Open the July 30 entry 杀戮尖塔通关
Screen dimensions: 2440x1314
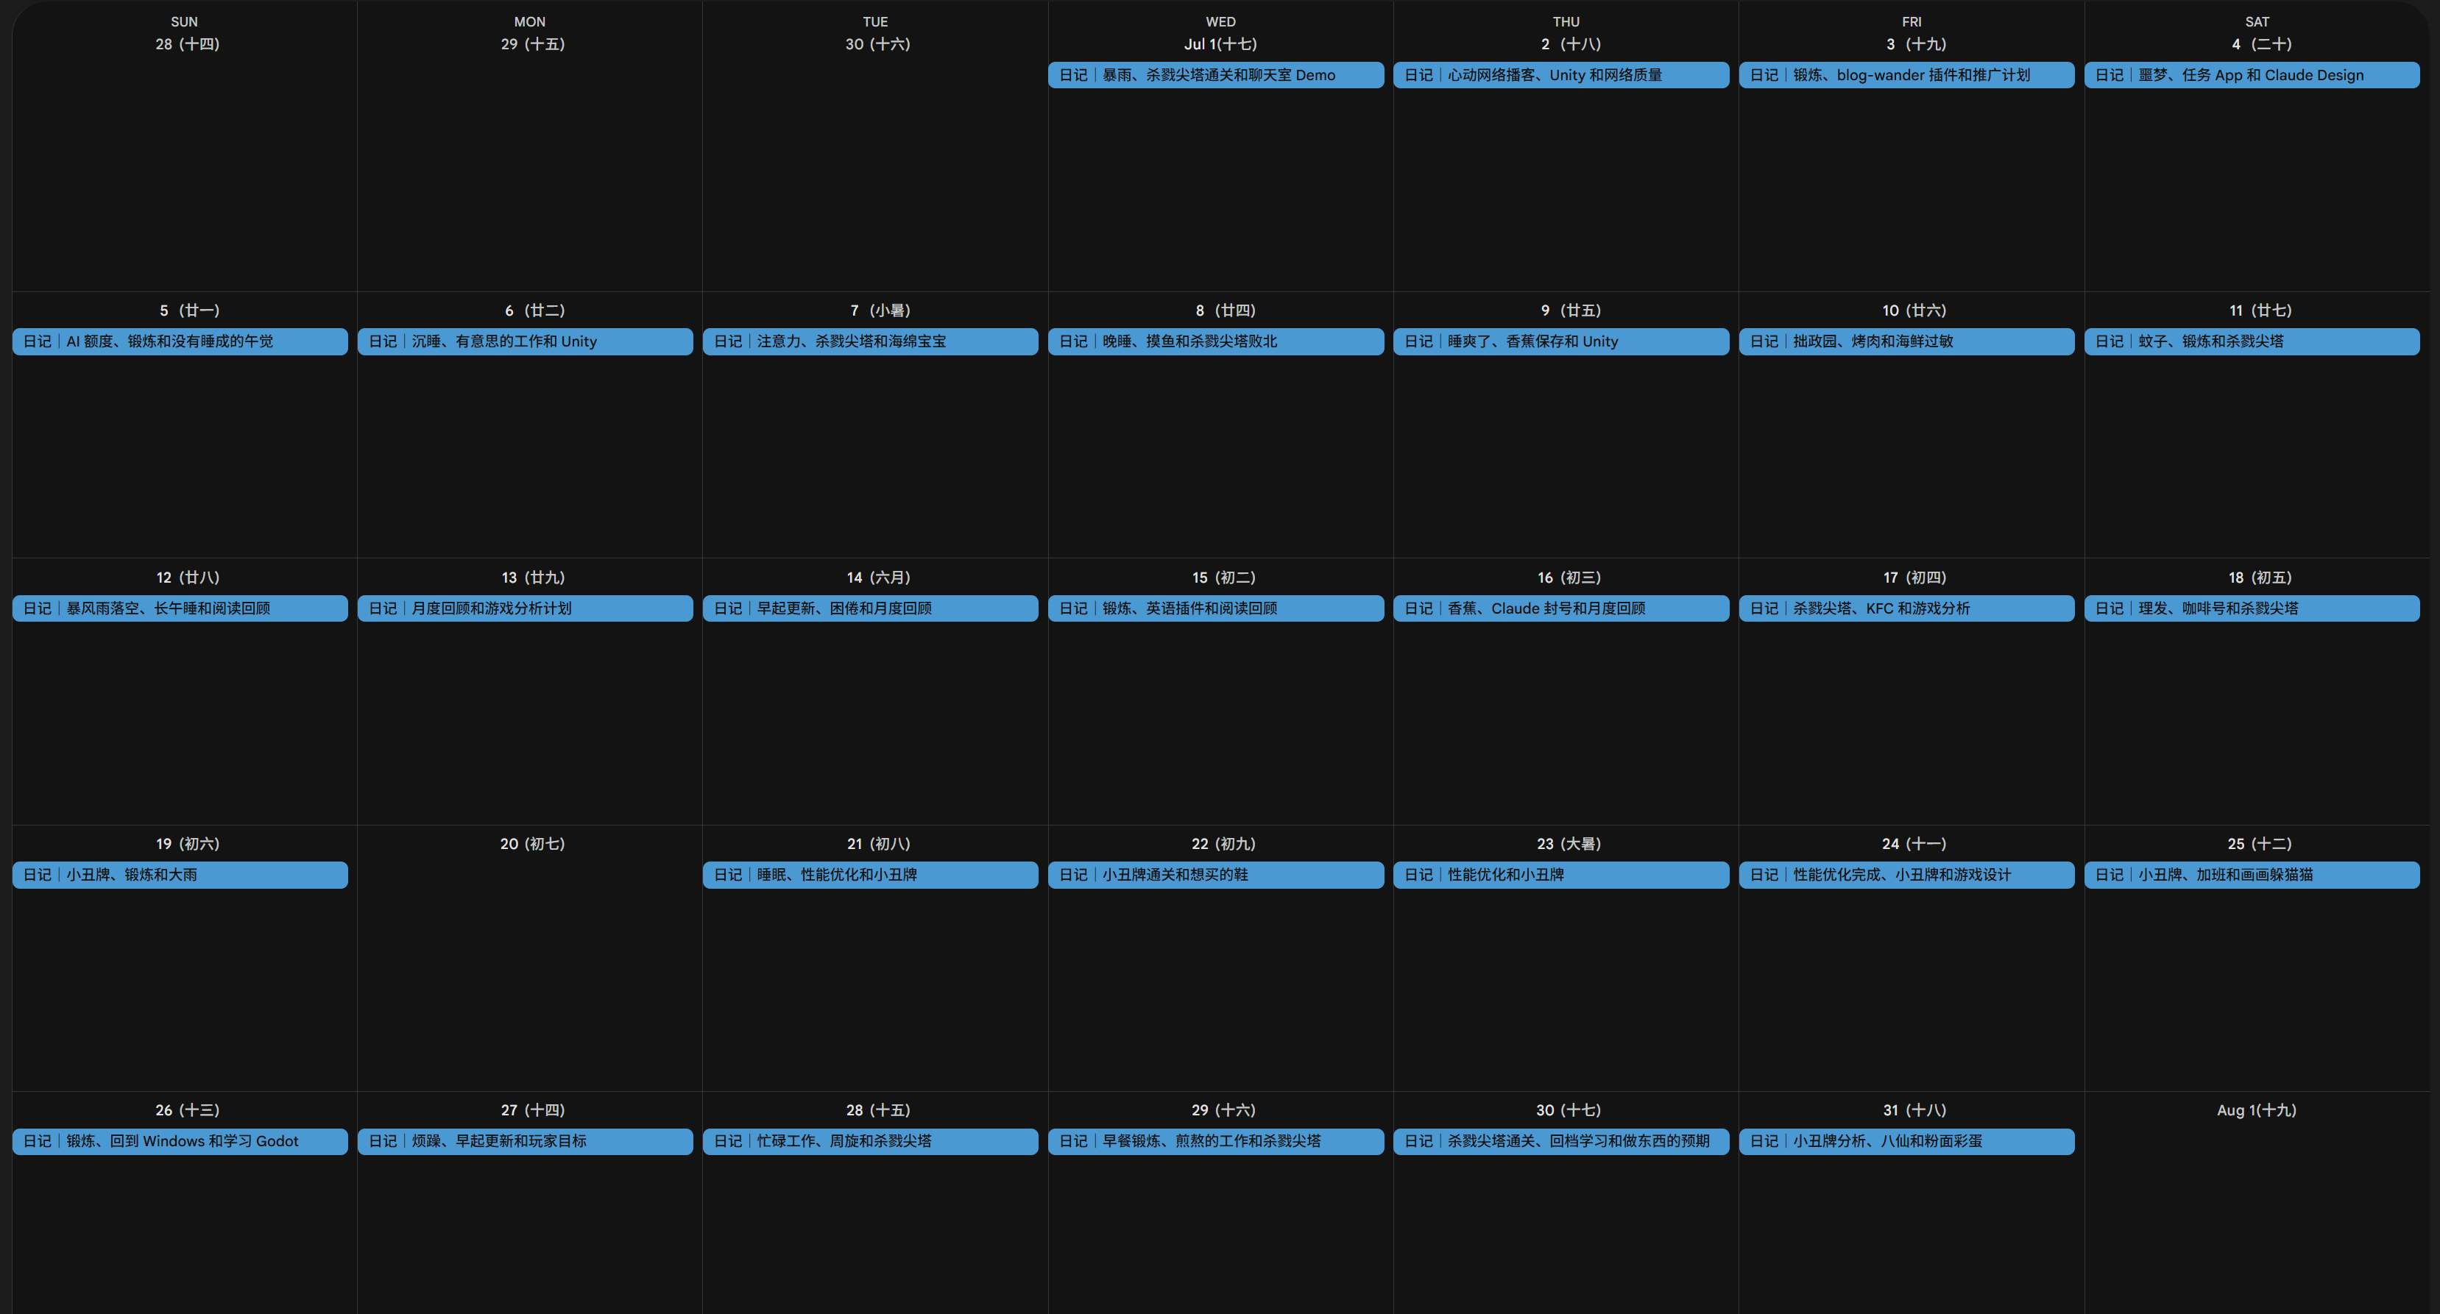pyautogui.click(x=1561, y=1142)
